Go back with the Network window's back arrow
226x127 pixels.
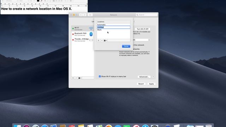tap(81, 15)
